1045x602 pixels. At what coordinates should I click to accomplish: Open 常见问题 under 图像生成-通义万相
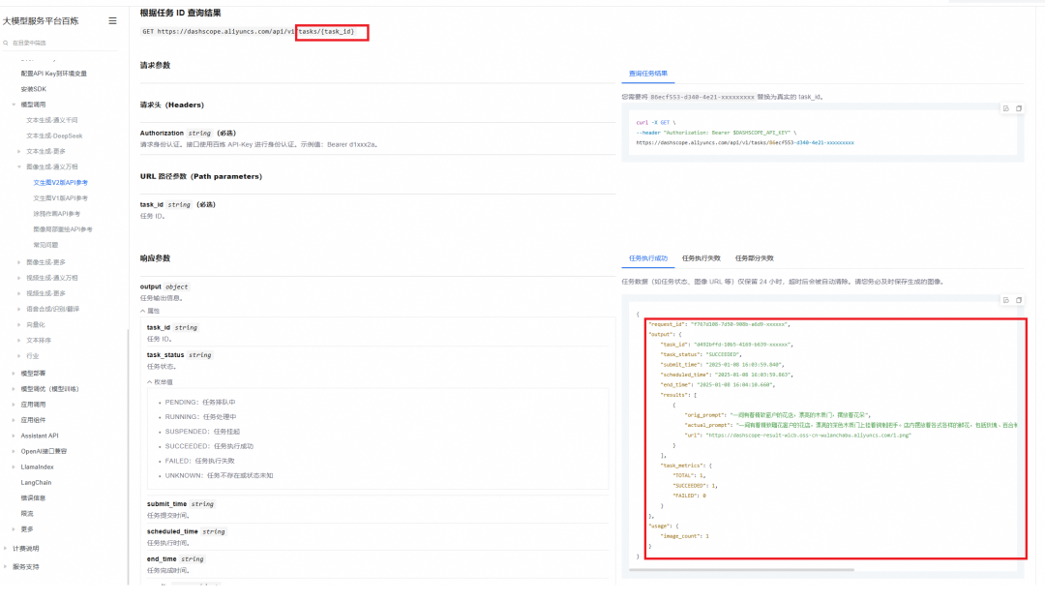[x=46, y=245]
